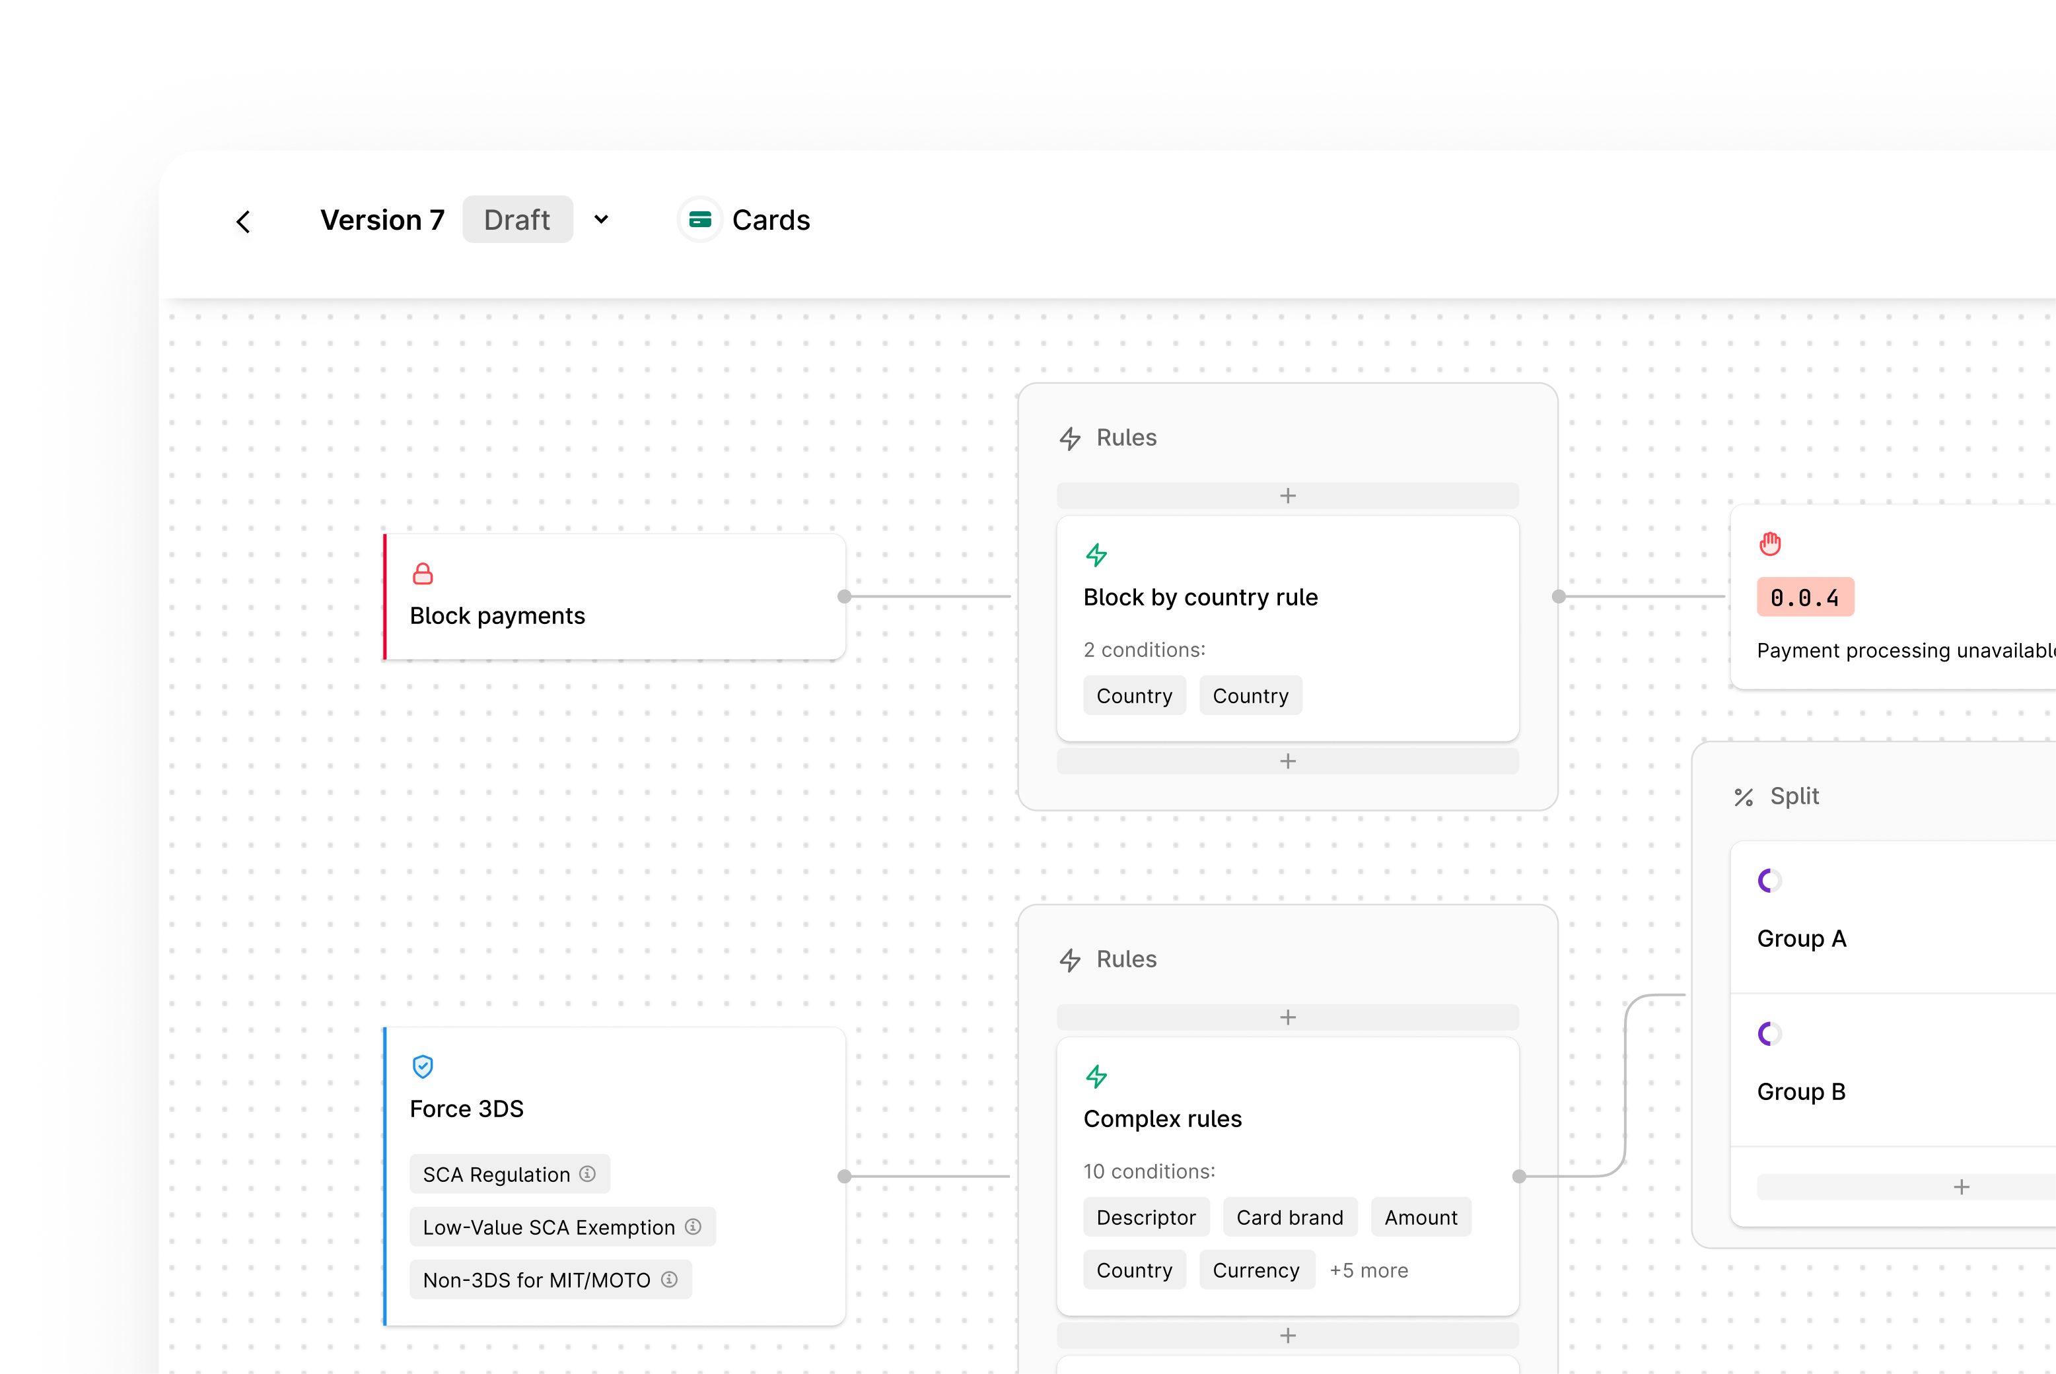Screen dimensions: 2056x1374
Task: Click the red lock icon on Block payments
Action: pos(423,574)
